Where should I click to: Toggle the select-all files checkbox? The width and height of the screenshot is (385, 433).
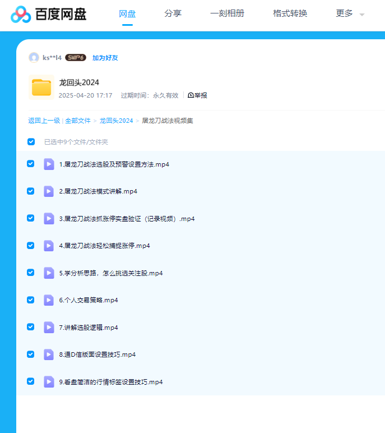point(31,142)
